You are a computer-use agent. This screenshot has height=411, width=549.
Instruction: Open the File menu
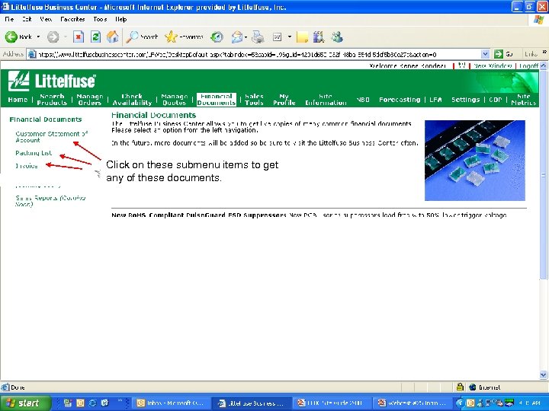(9, 19)
